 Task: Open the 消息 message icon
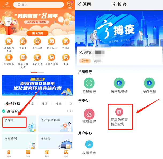click(x=70, y=4)
